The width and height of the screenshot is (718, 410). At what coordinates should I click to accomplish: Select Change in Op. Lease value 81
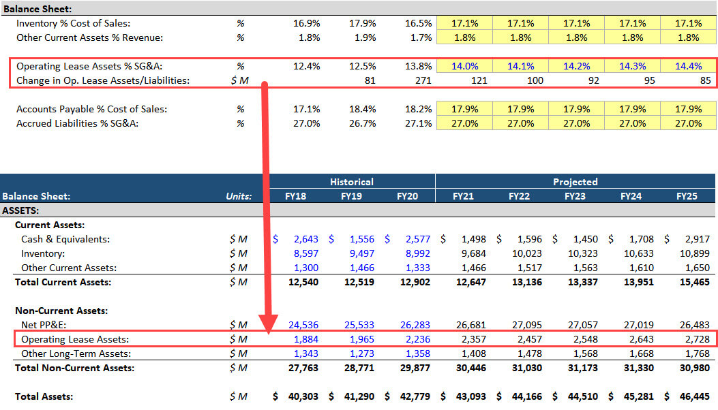click(x=370, y=80)
